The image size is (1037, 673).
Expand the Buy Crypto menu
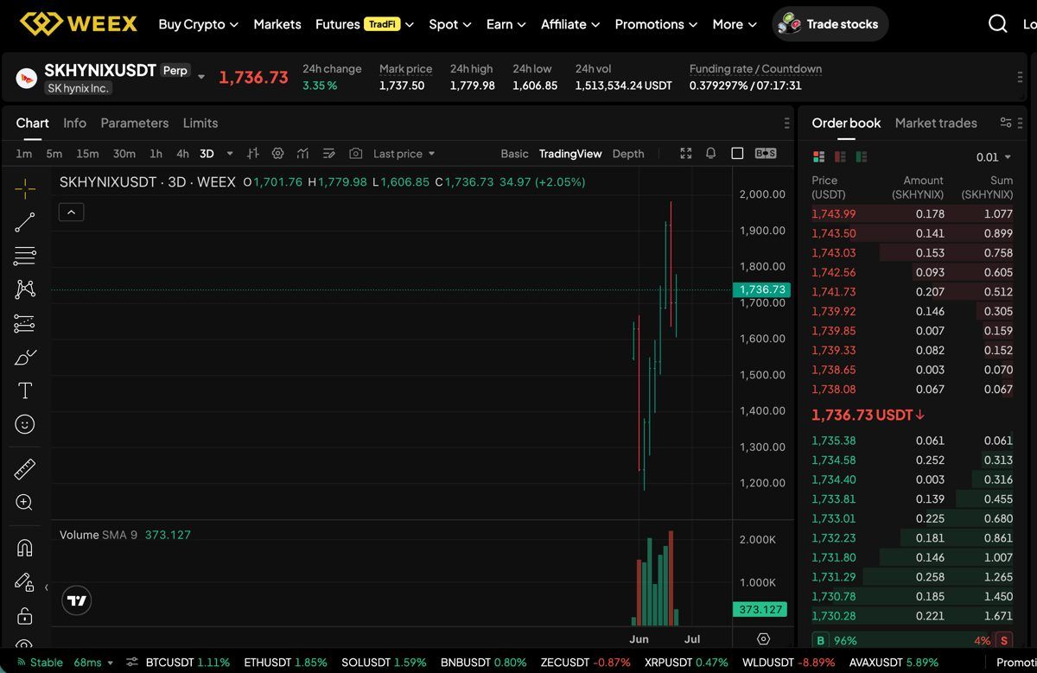[x=199, y=24]
